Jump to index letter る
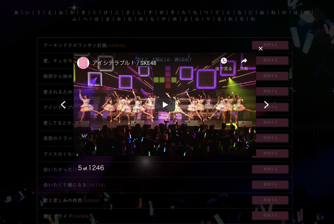 (x=219, y=19)
